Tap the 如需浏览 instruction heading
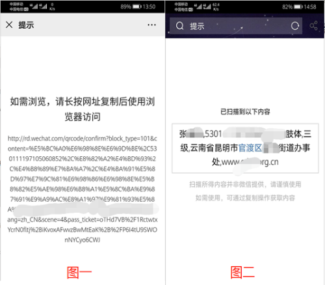The image size is (325, 285). (x=83, y=109)
